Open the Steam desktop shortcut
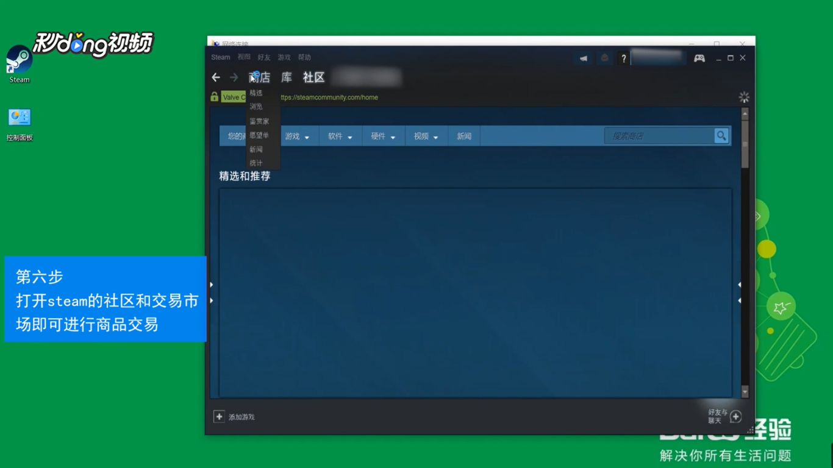This screenshot has height=468, width=833. (19, 64)
